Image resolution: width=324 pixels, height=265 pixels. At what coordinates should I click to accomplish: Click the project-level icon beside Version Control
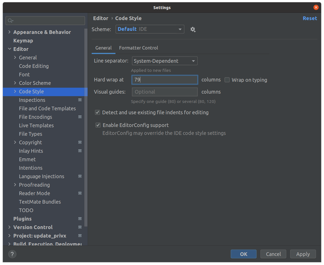tap(80, 227)
